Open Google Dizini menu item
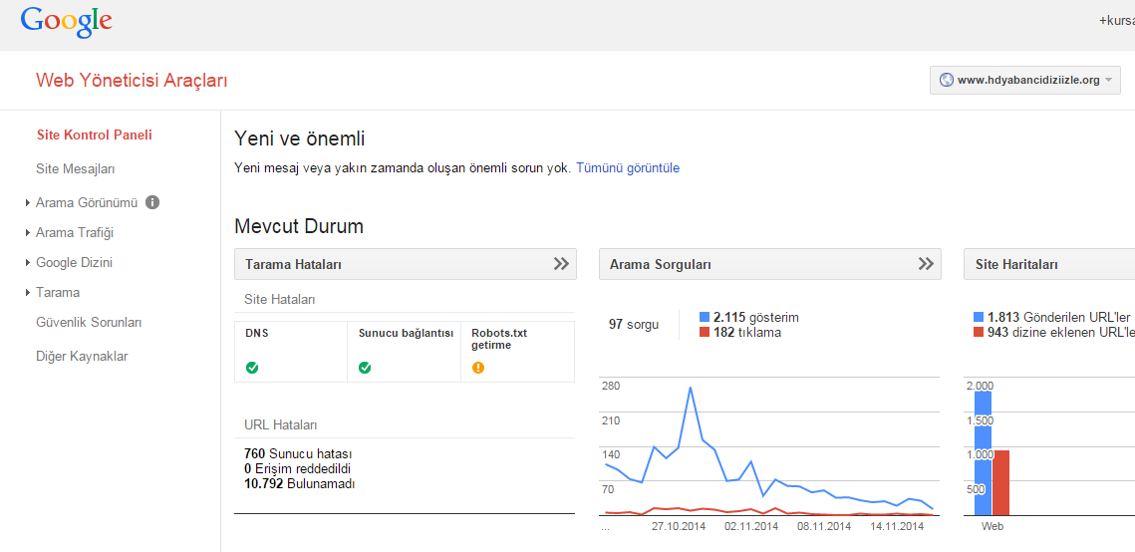 click(74, 263)
